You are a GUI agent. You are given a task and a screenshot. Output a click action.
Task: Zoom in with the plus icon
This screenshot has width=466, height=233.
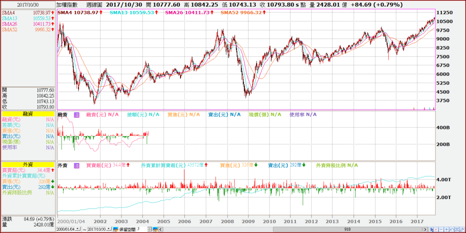coord(446,229)
